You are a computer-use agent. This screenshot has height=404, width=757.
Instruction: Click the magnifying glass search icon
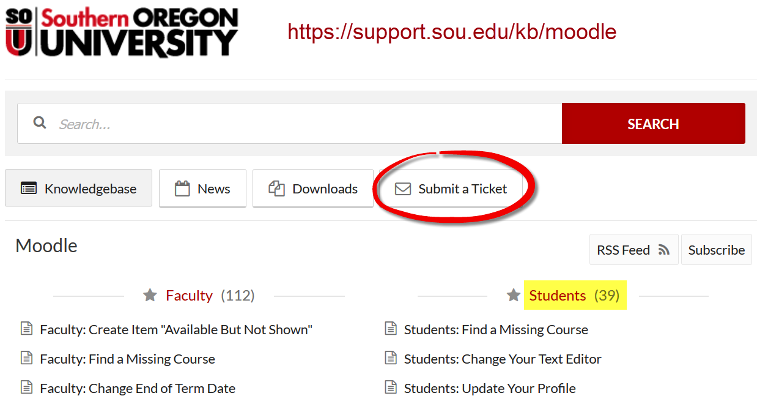(39, 122)
